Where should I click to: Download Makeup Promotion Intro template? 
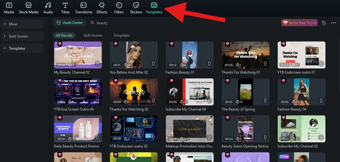[209, 137]
